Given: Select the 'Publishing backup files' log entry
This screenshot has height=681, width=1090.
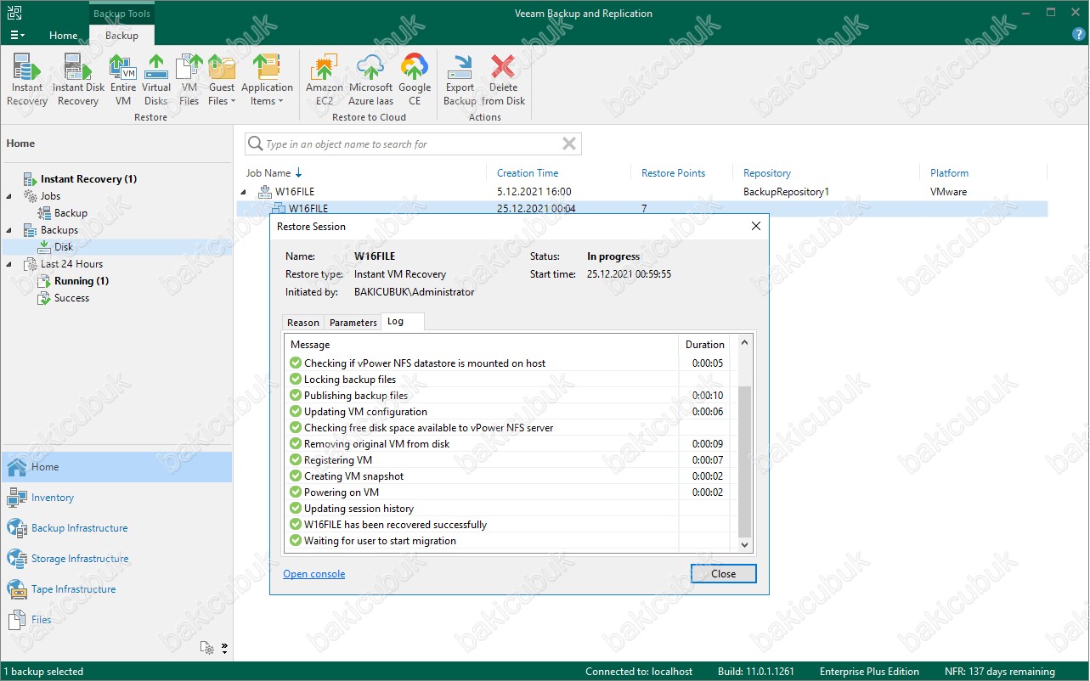Looking at the screenshot, I should coord(506,396).
